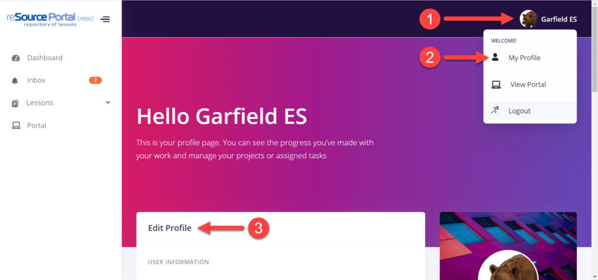Choose View Portal in the user menu

click(528, 84)
